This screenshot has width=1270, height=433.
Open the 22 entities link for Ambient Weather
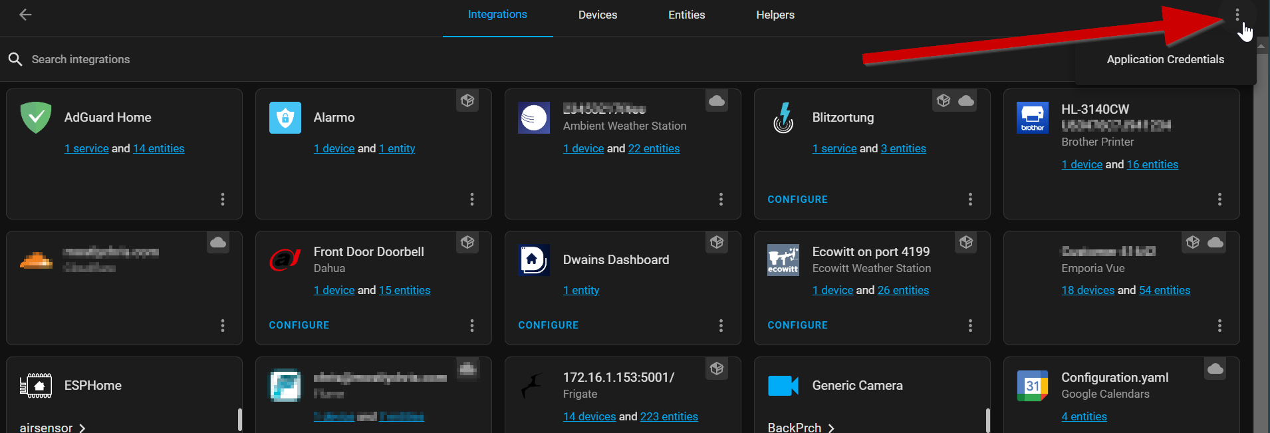[x=654, y=148]
